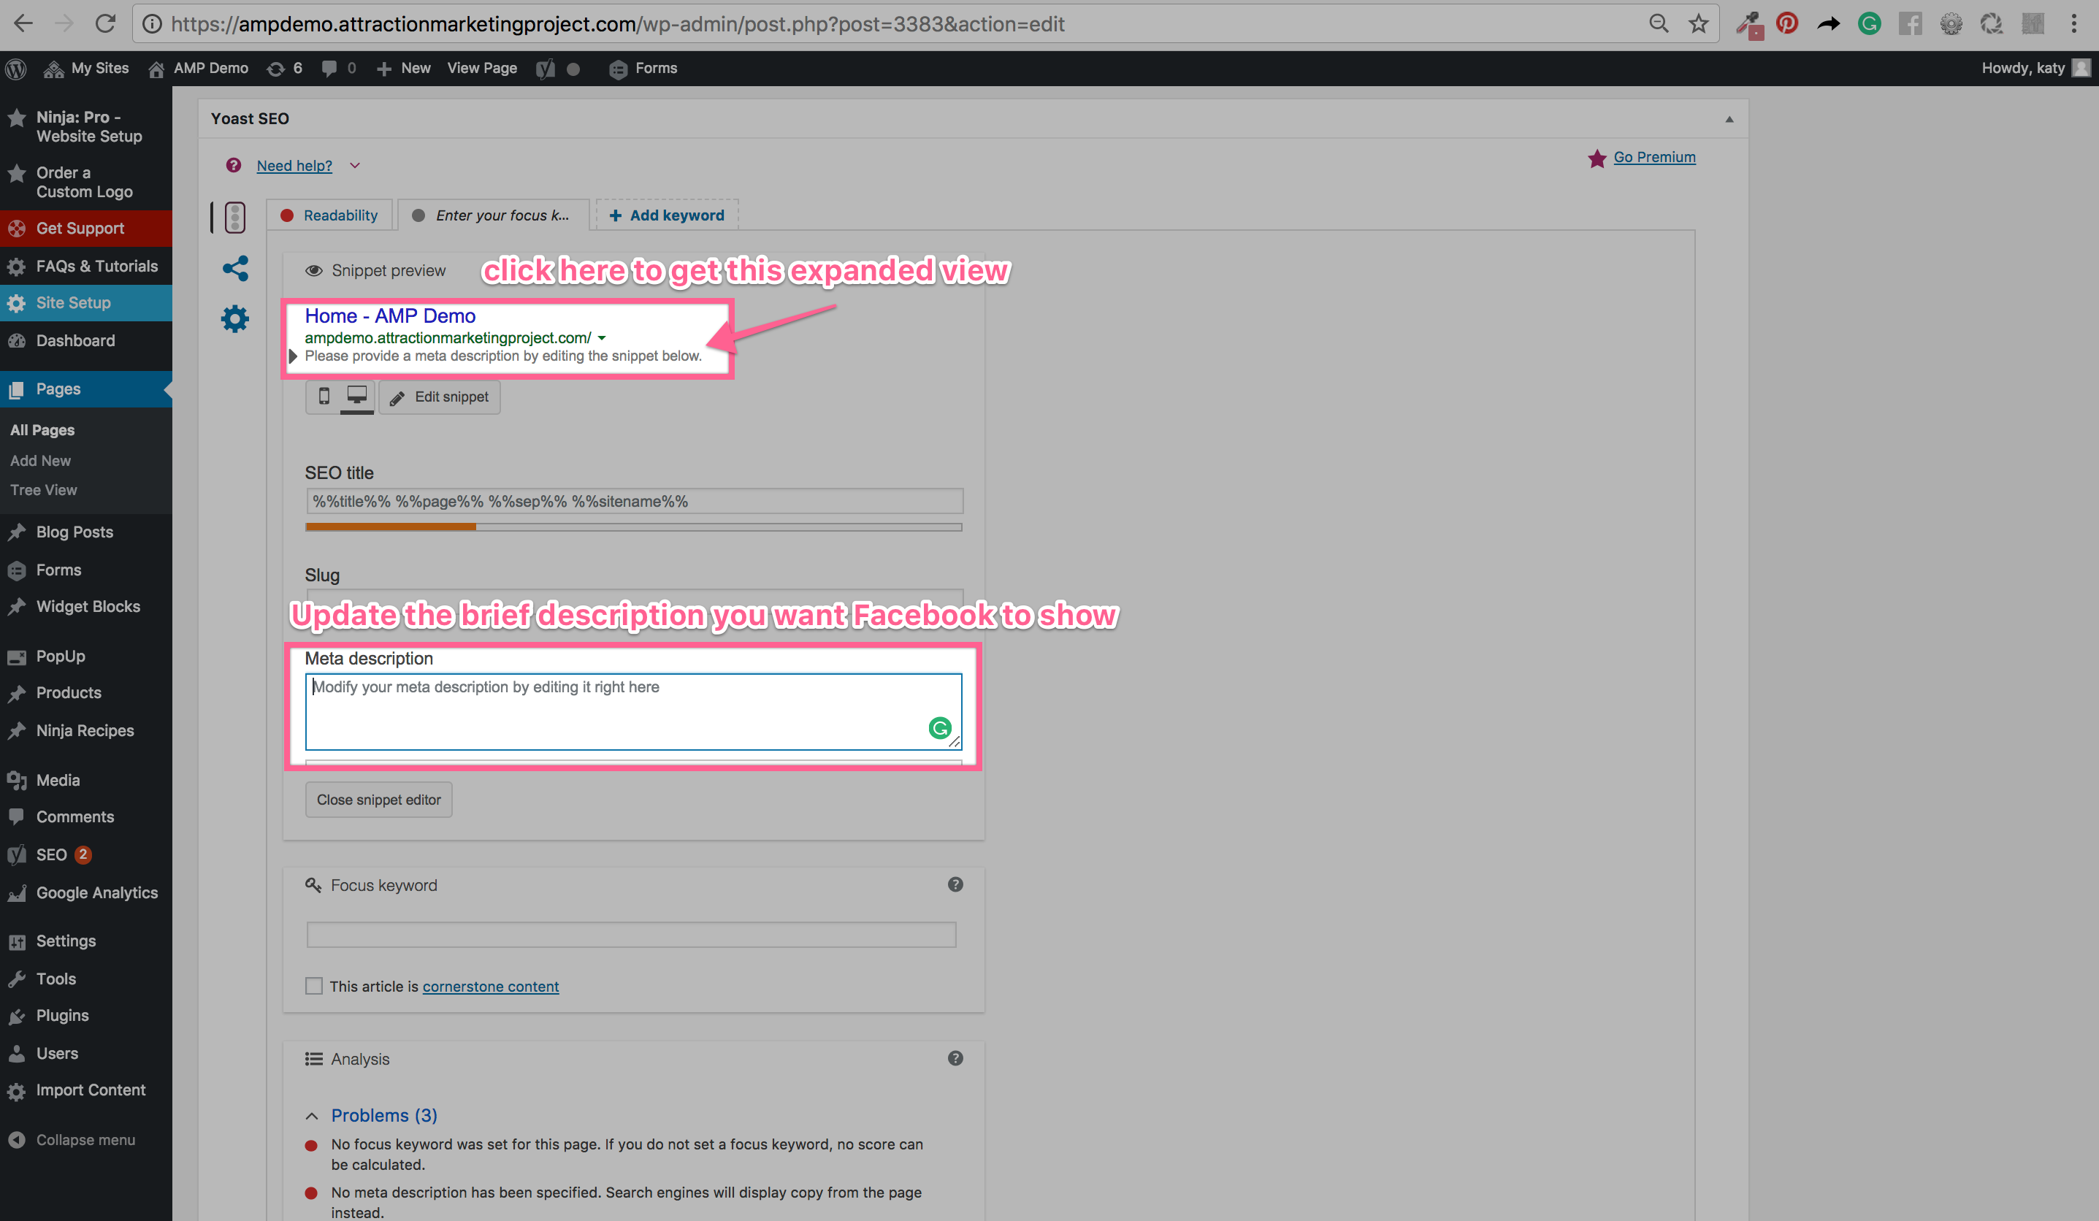Bookmark page with browser star icon
This screenshot has width=2099, height=1221.
[x=1698, y=24]
